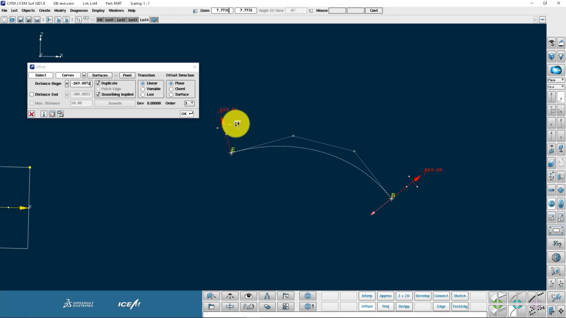Click the eraser icon in bottom toolbar
Screen dimensions: 566x318
[267, 306]
